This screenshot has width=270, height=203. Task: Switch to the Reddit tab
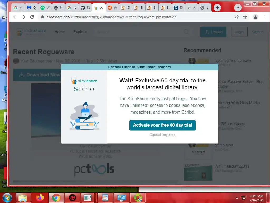[112, 8]
